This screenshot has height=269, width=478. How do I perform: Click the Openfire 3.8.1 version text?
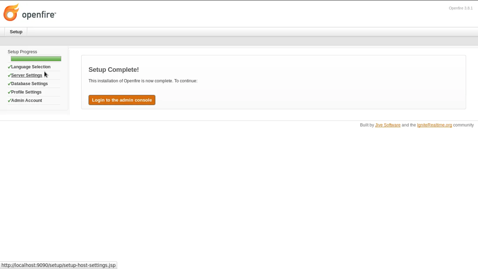point(461,8)
